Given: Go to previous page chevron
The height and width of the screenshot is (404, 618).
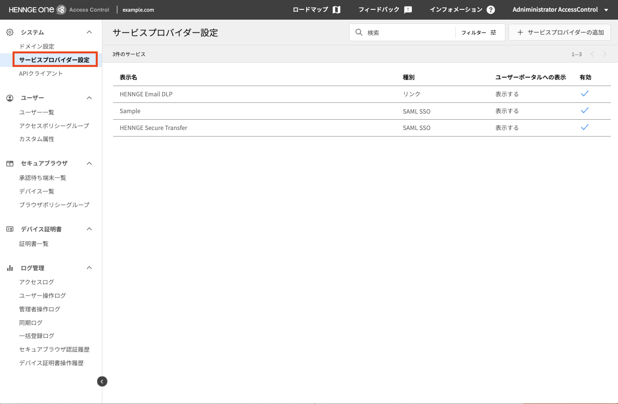Looking at the screenshot, I should tap(592, 54).
